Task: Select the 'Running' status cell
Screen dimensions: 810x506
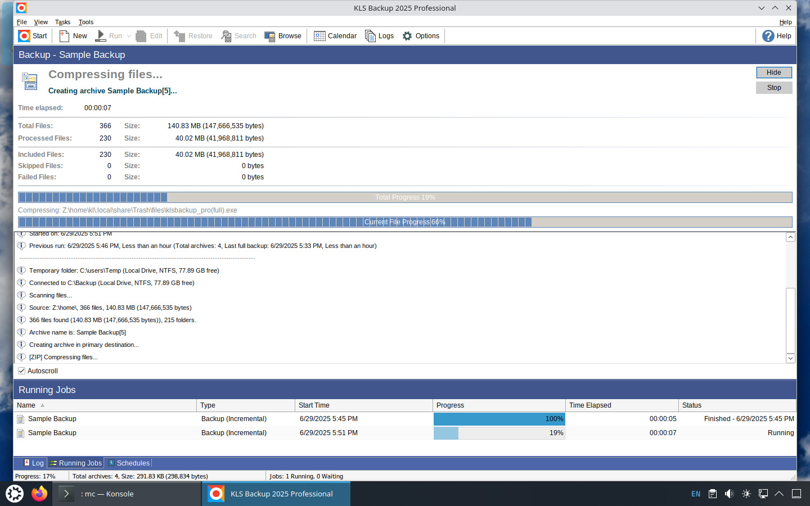Action: tap(781, 433)
